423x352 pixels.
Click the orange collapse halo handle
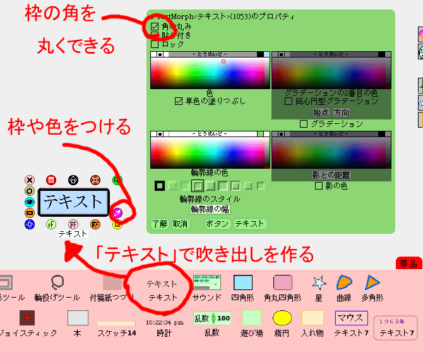[30, 213]
